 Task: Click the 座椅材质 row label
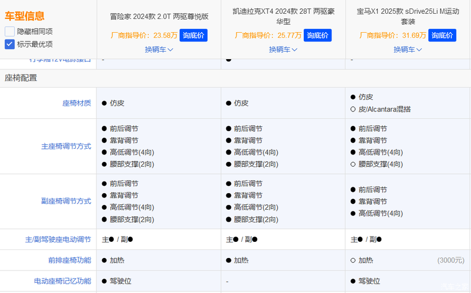point(76,103)
